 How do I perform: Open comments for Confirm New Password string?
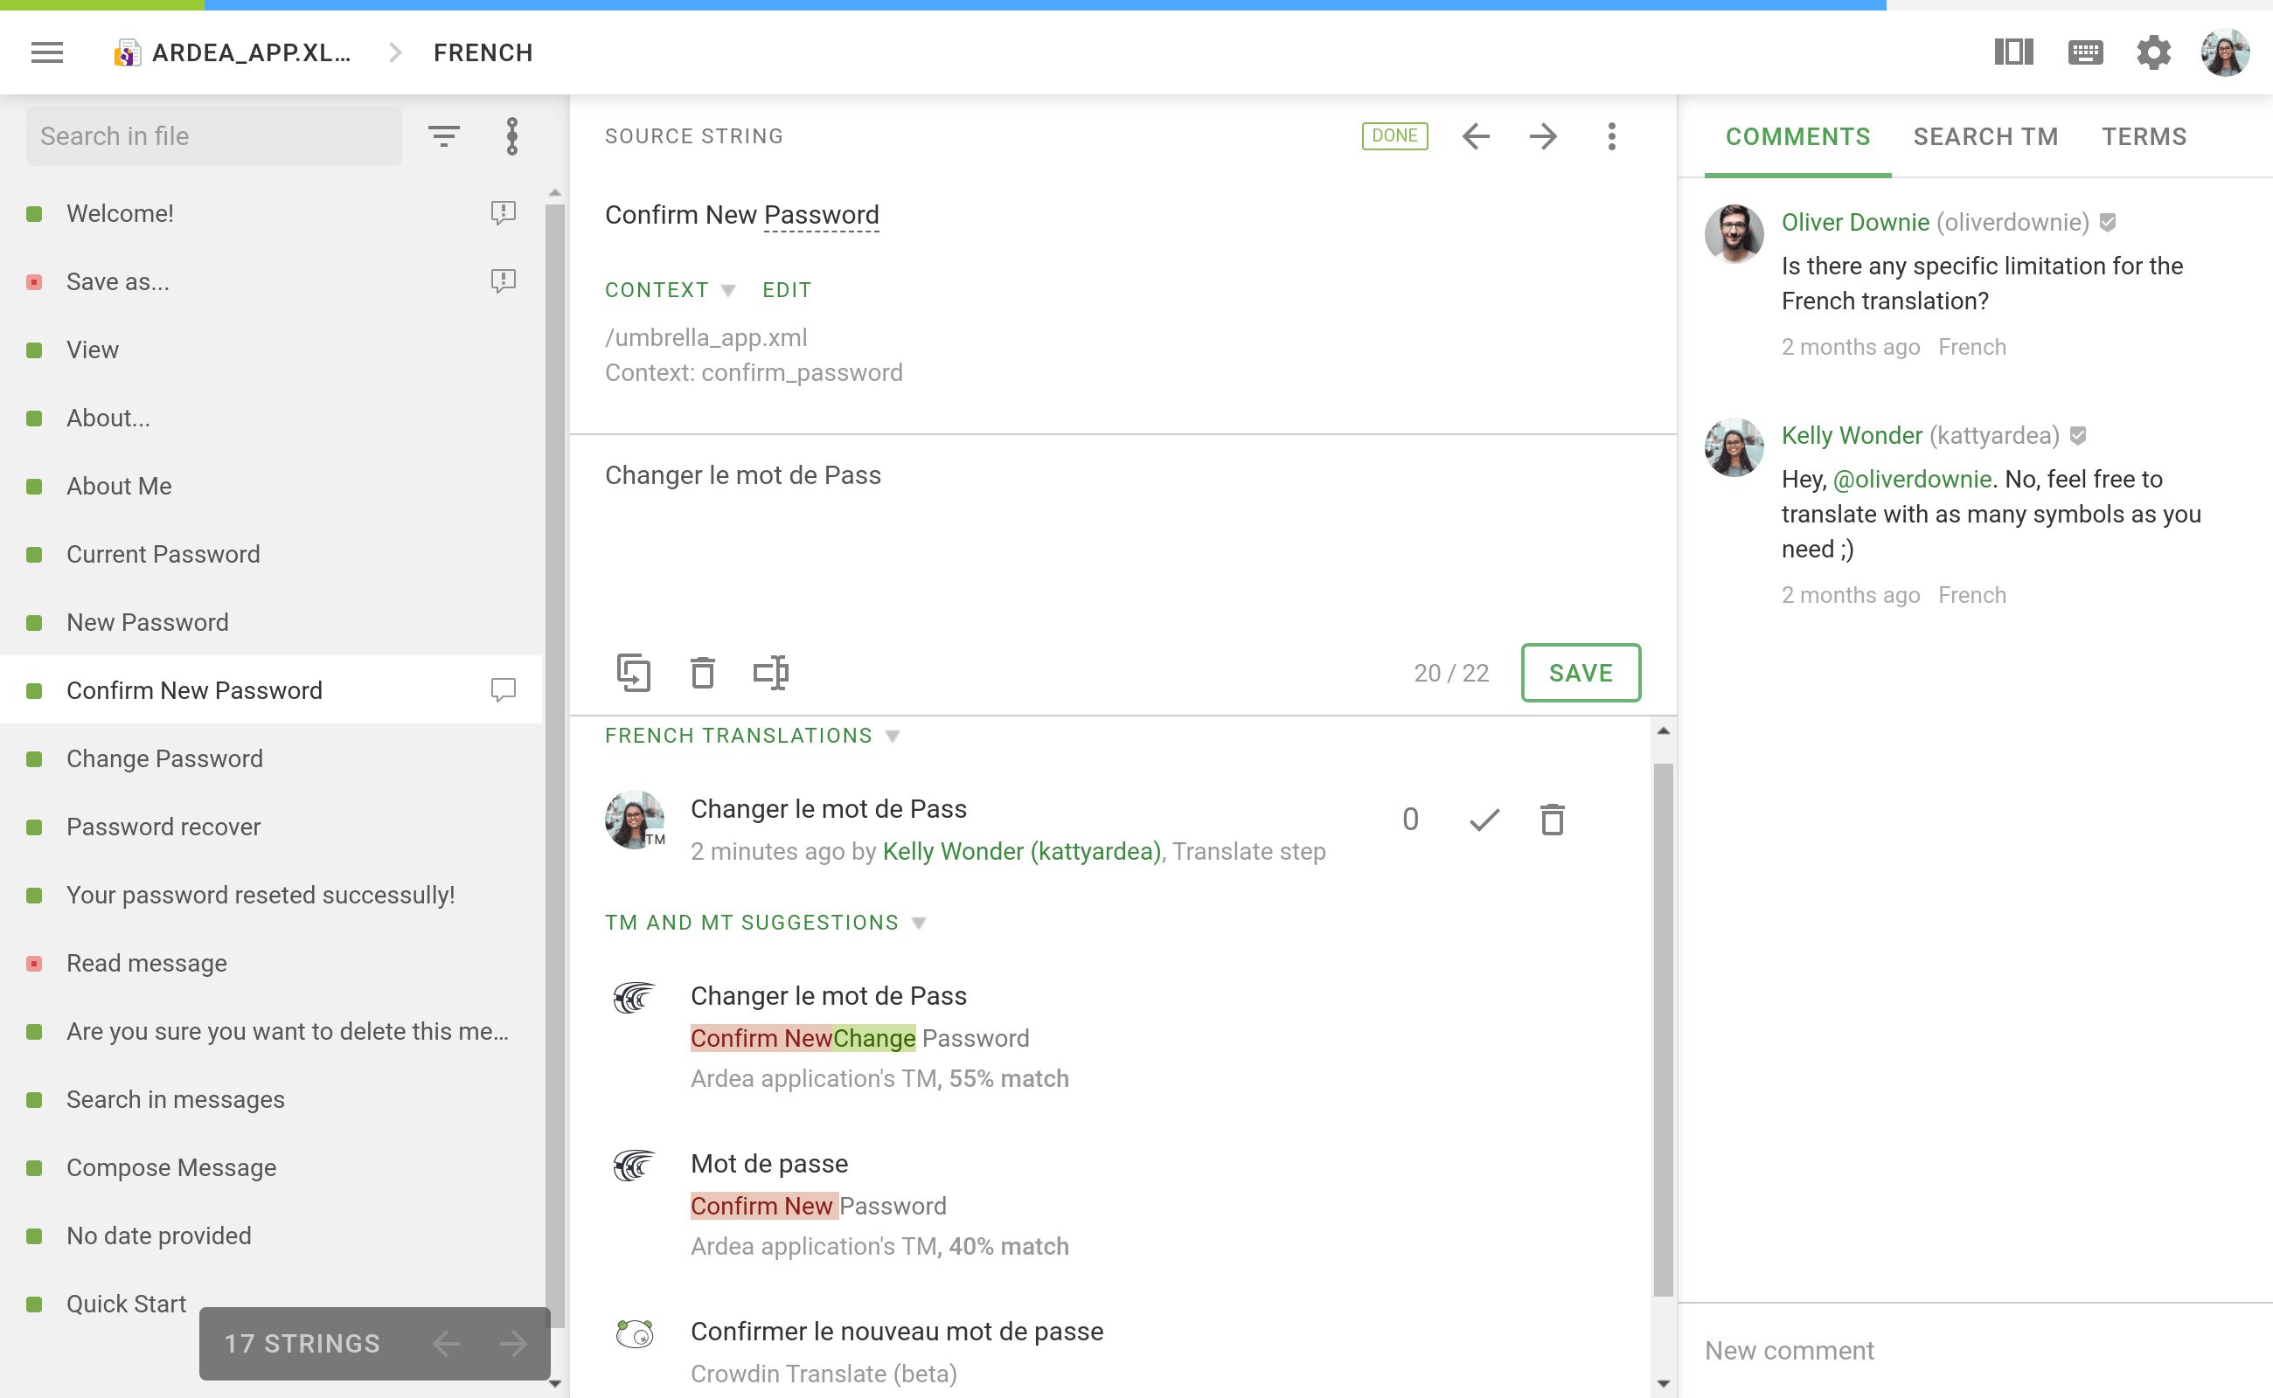point(503,689)
